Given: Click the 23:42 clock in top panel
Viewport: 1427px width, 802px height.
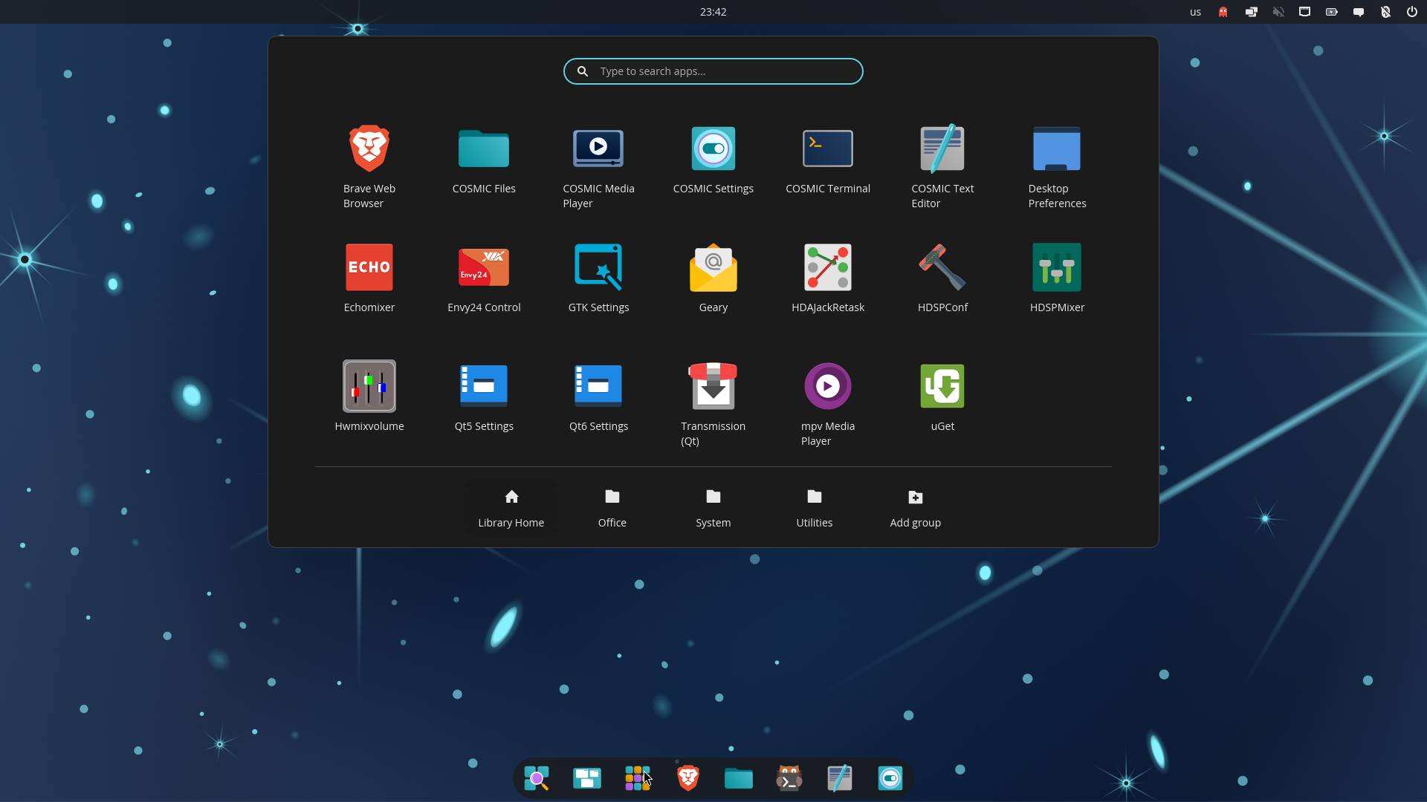Looking at the screenshot, I should pyautogui.click(x=713, y=12).
